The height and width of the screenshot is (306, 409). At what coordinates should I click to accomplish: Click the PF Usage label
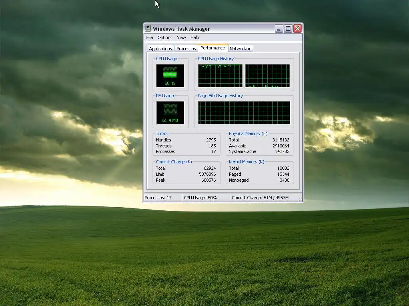[x=165, y=96]
